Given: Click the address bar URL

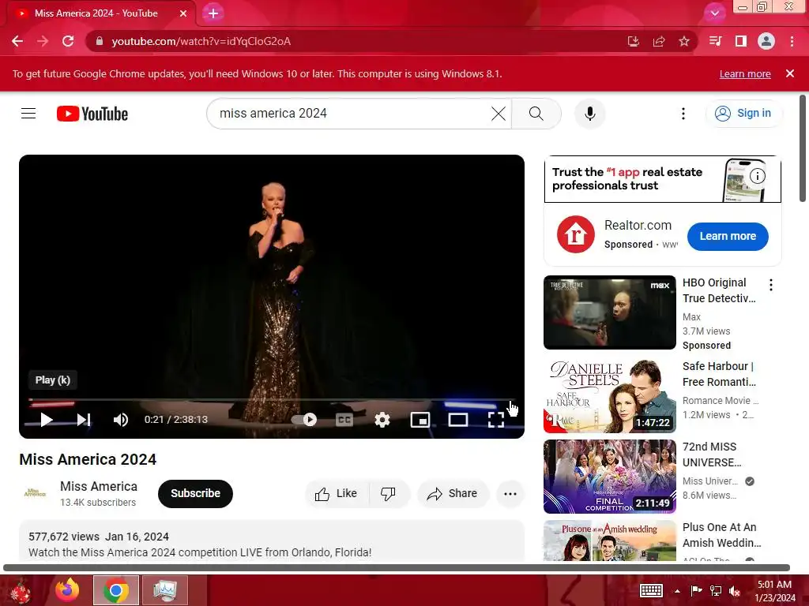Looking at the screenshot, I should point(201,41).
